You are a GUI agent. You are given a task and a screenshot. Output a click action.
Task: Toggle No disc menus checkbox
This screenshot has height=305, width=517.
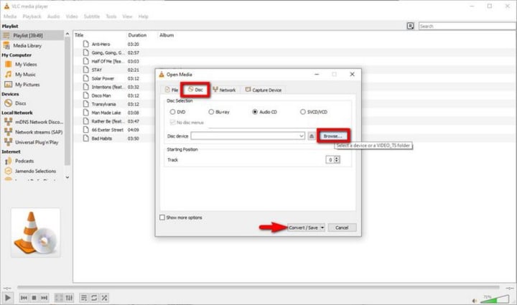[x=172, y=123]
